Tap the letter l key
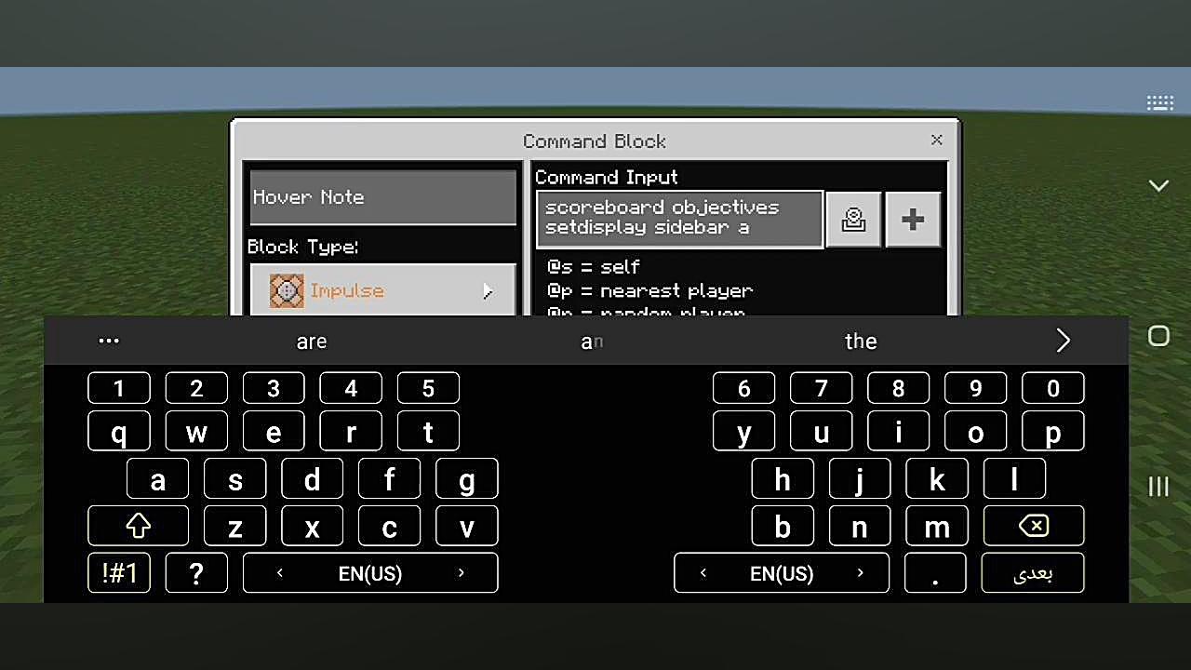 pos(1014,479)
